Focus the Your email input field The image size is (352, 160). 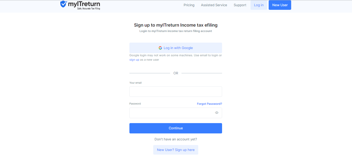[x=176, y=92]
